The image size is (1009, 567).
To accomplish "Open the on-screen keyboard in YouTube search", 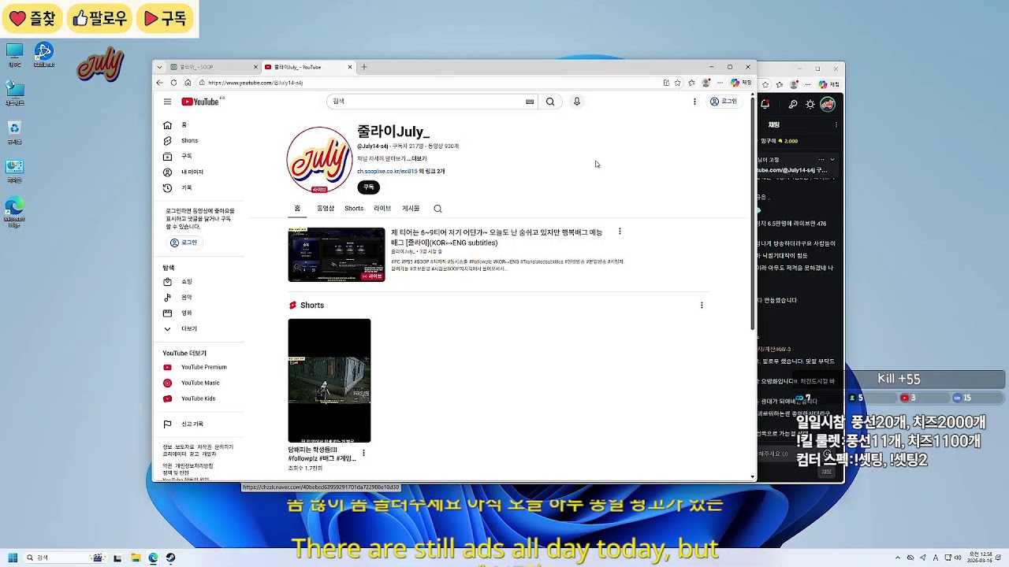I will (530, 102).
